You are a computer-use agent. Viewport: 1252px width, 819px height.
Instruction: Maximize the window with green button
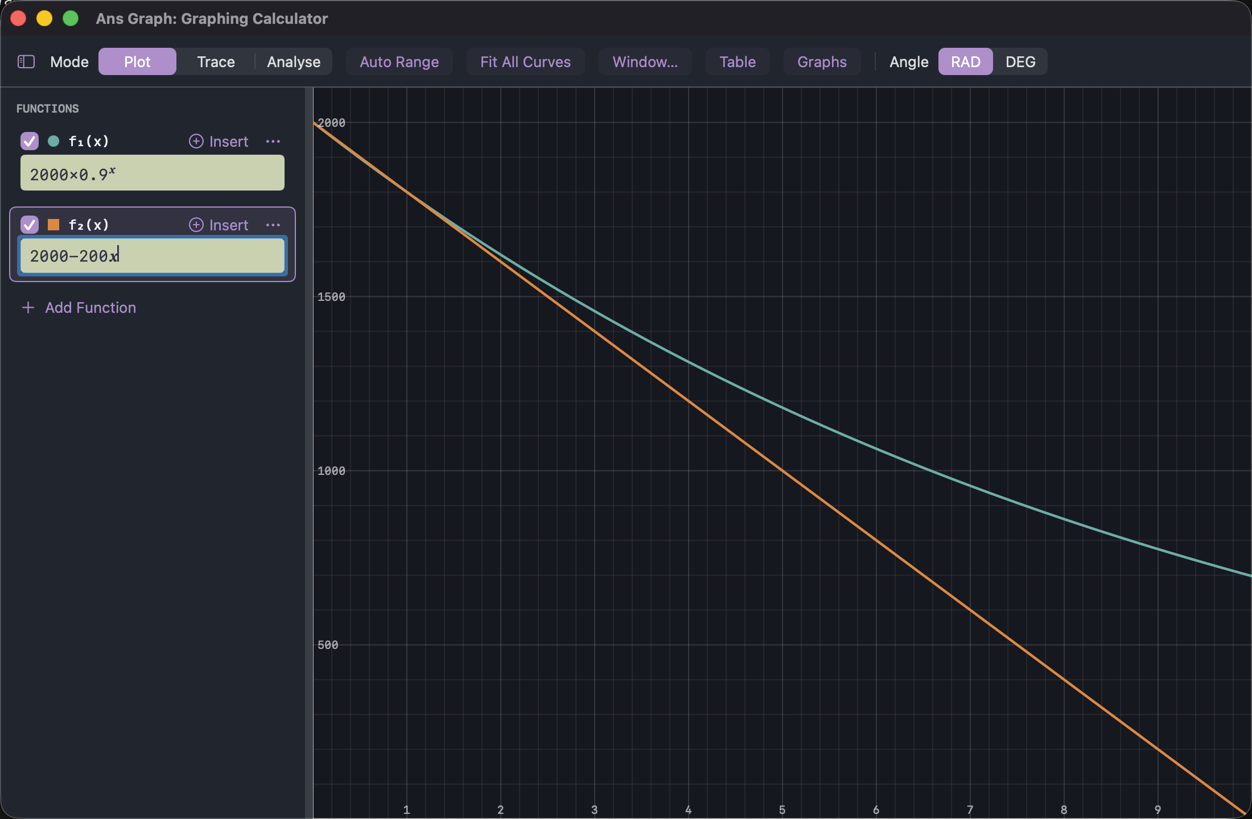[x=71, y=18]
